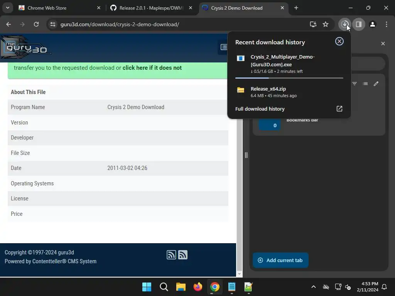The height and width of the screenshot is (296, 395).
Task: Click the Crysis 2 exe file icon
Action: point(241,59)
